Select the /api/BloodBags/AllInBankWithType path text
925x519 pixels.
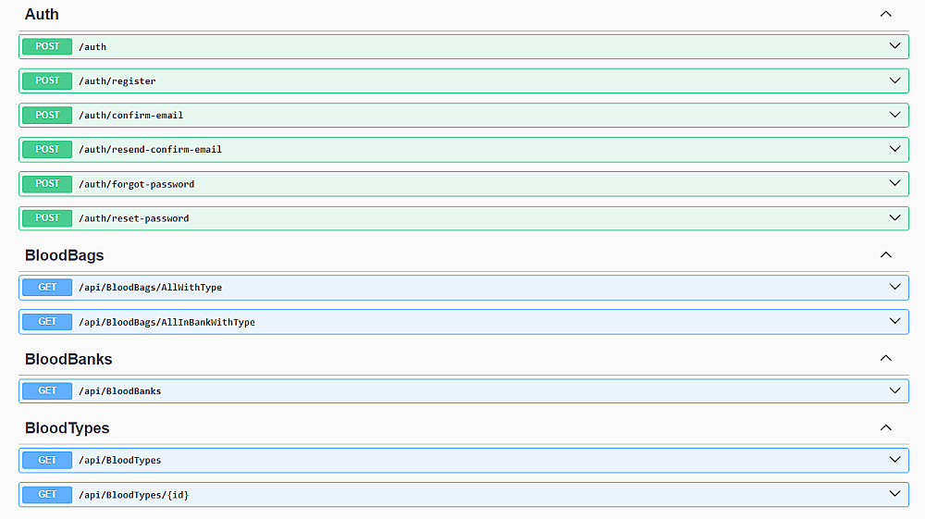(x=166, y=323)
